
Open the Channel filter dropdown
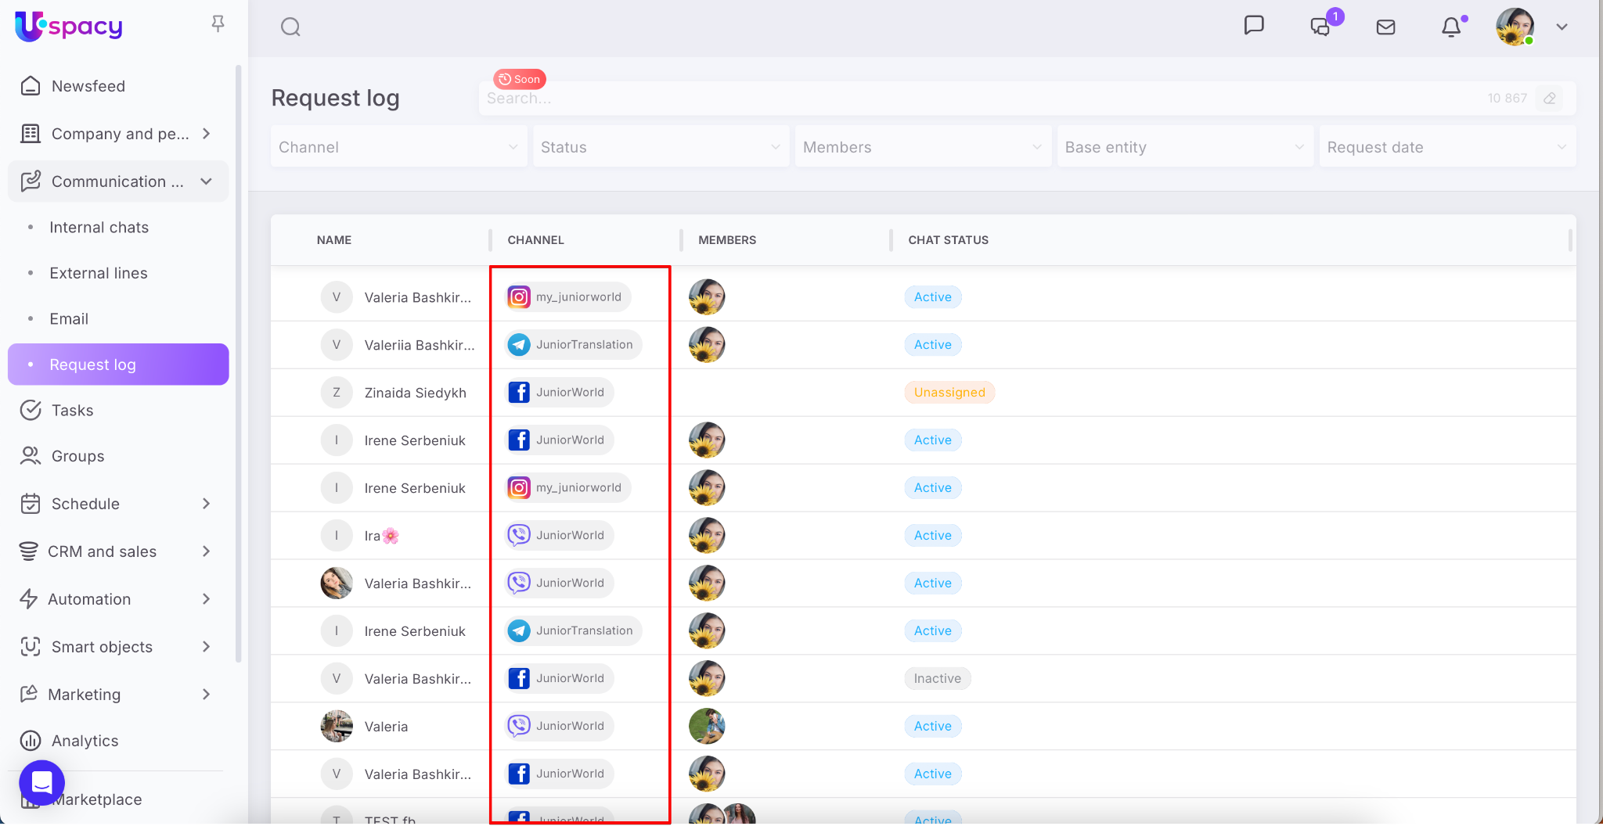[398, 147]
